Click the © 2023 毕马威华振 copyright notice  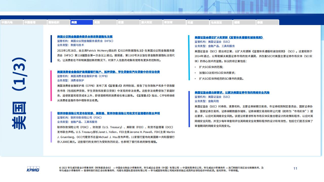(161, 169)
